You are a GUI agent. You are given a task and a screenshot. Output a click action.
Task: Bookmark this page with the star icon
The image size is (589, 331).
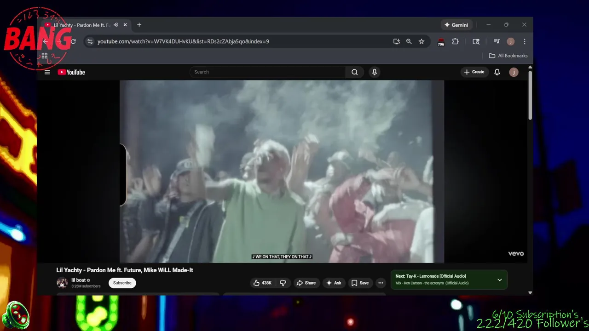pos(422,41)
